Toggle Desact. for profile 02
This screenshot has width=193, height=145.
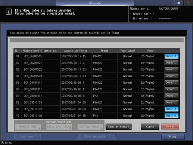[x=172, y=63]
